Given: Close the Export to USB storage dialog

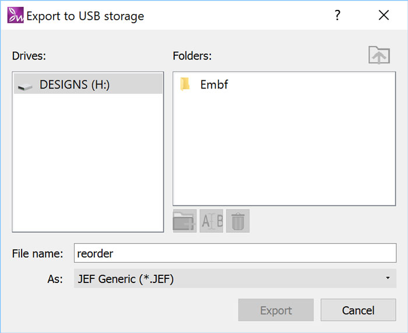Looking at the screenshot, I should 384,16.
